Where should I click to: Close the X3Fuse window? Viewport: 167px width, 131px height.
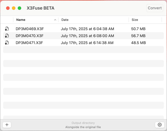(8, 8)
